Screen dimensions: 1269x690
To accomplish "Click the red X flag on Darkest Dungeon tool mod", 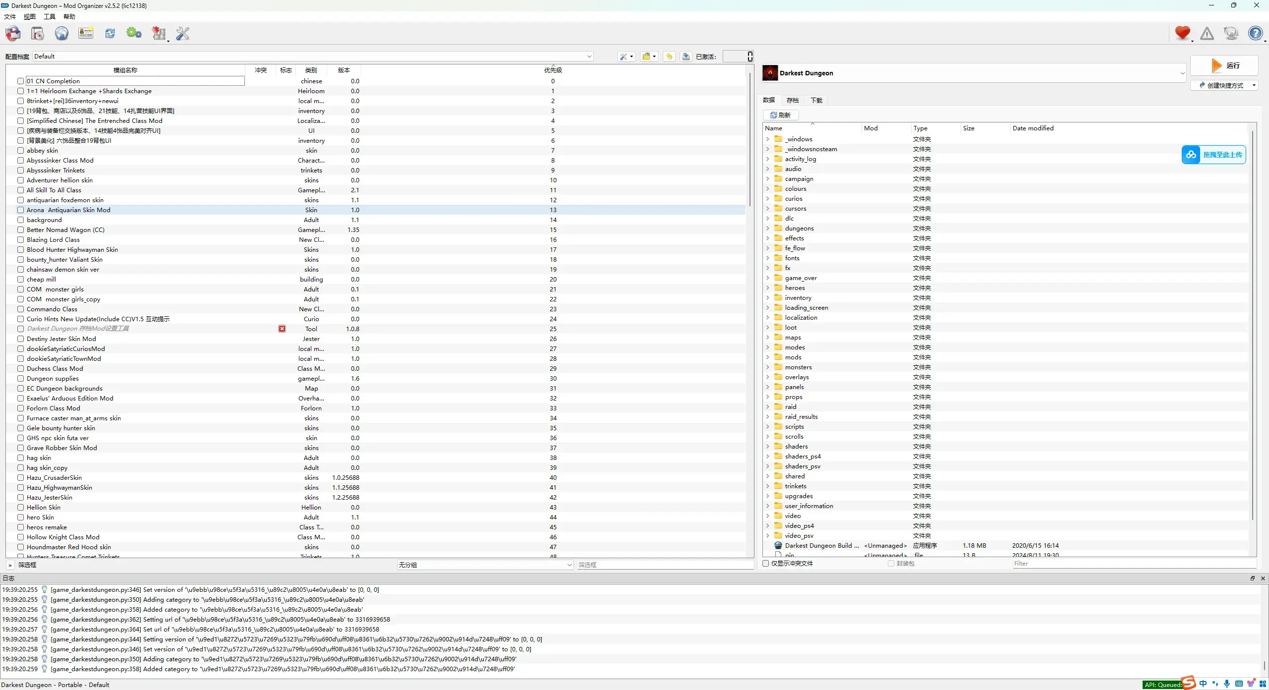I will [282, 329].
